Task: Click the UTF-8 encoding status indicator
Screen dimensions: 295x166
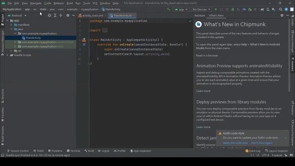Action: [x=265, y=155]
